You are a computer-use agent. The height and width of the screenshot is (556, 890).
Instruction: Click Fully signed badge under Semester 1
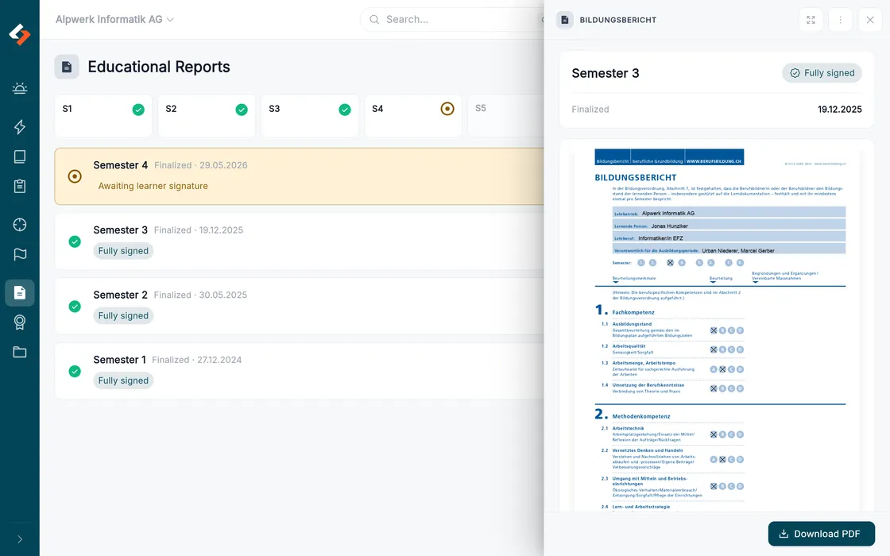coord(123,380)
